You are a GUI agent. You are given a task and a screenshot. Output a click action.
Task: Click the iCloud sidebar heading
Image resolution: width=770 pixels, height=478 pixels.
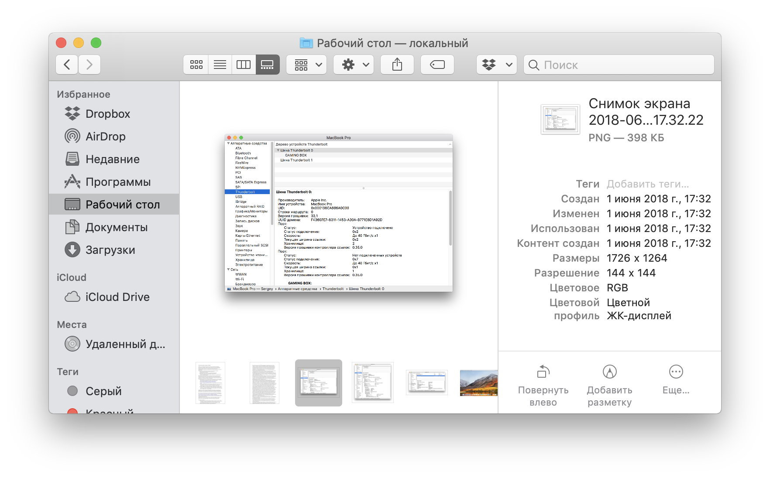click(x=72, y=277)
